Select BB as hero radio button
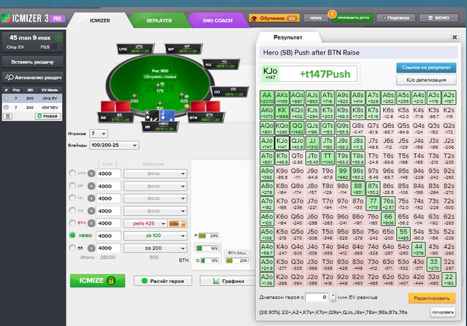 (x=72, y=248)
